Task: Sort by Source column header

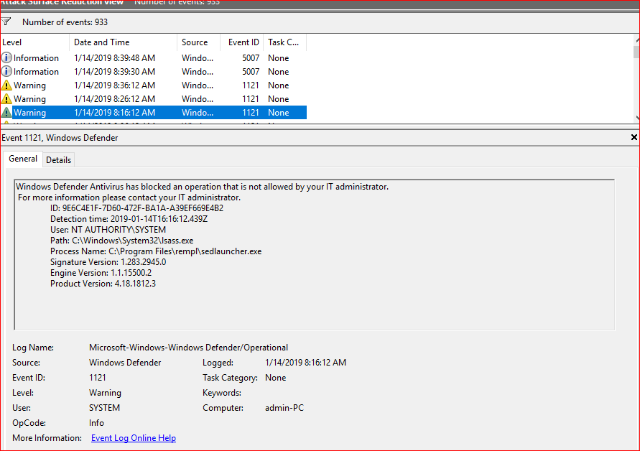Action: click(x=199, y=42)
